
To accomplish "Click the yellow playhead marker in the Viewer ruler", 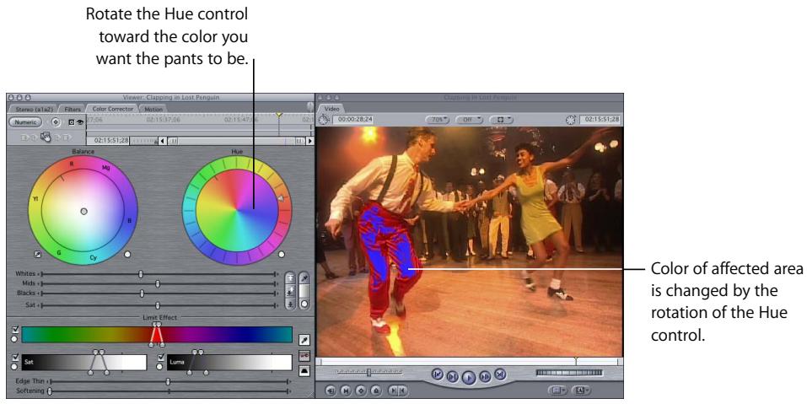I will pos(279,115).
